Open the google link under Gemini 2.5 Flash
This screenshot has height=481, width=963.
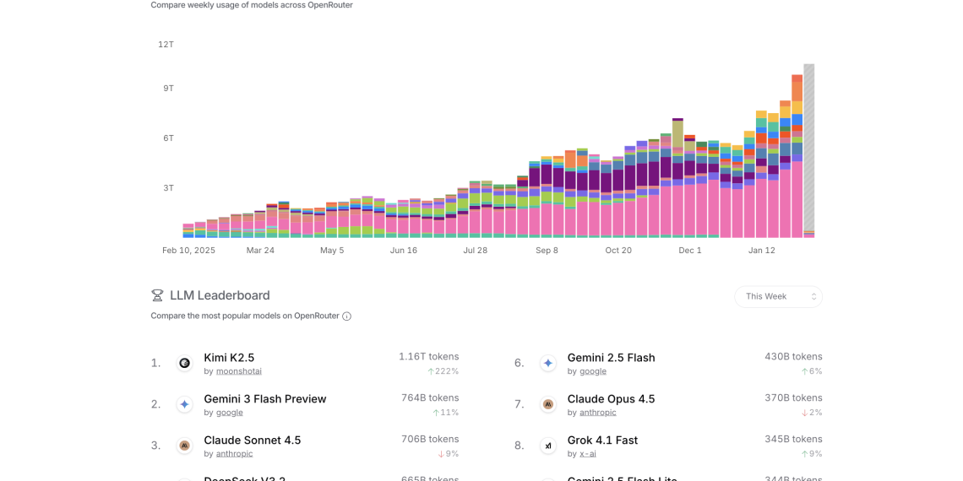click(x=593, y=371)
